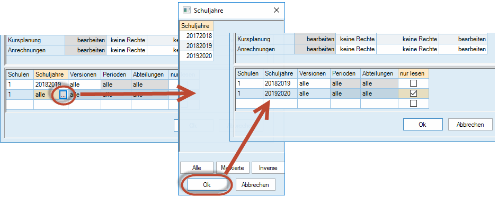Click alle Perioden cell in 20182019 row, right-hand table
Viewport: 498px width, 197px height.
point(345,83)
